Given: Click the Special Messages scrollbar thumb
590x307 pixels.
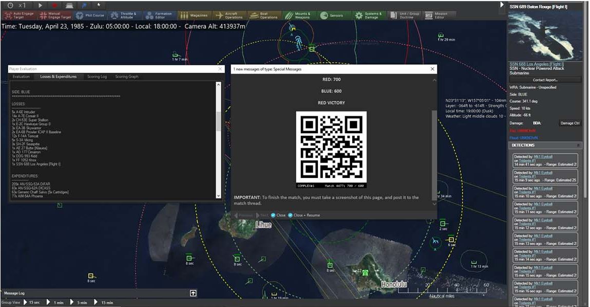Looking at the screenshot, I should pyautogui.click(x=434, y=155).
